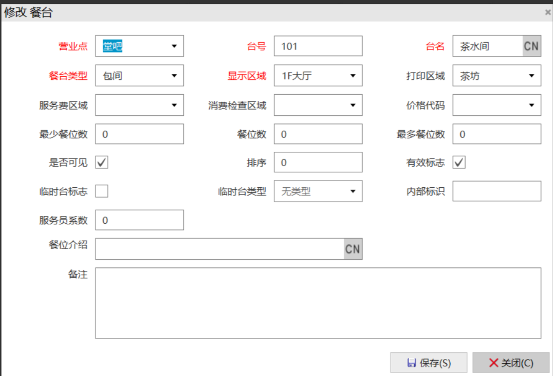The width and height of the screenshot is (553, 376).
Task: Click the 服务员系数 input field
Action: (139, 220)
